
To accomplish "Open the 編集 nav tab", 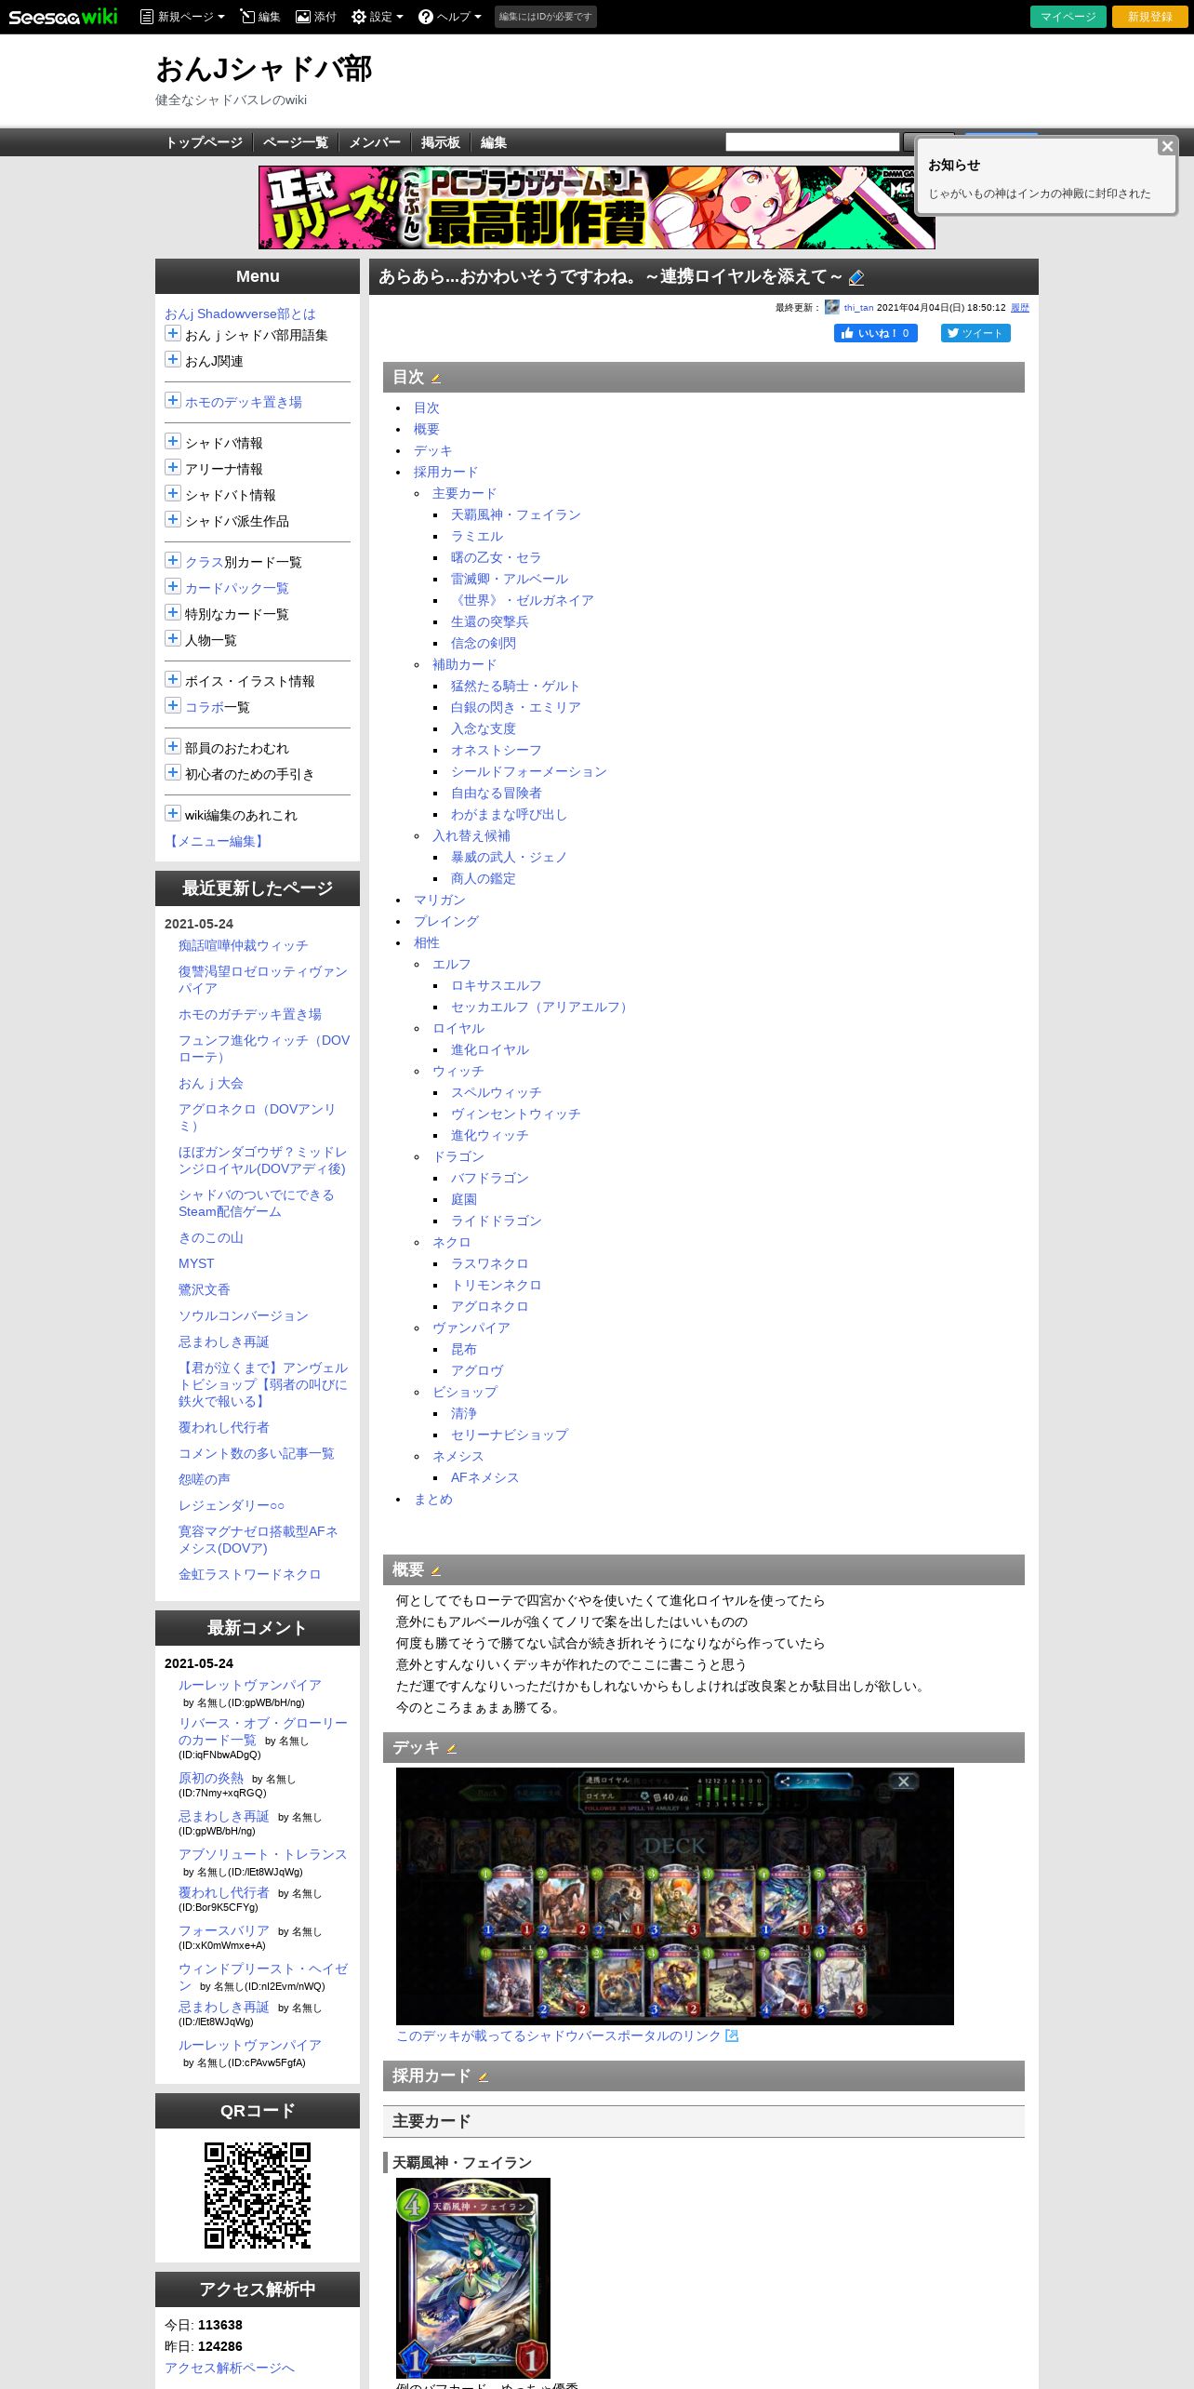I will [x=494, y=142].
